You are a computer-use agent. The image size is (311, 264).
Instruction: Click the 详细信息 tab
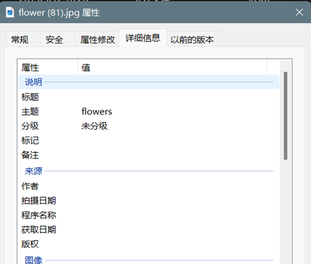(x=142, y=38)
